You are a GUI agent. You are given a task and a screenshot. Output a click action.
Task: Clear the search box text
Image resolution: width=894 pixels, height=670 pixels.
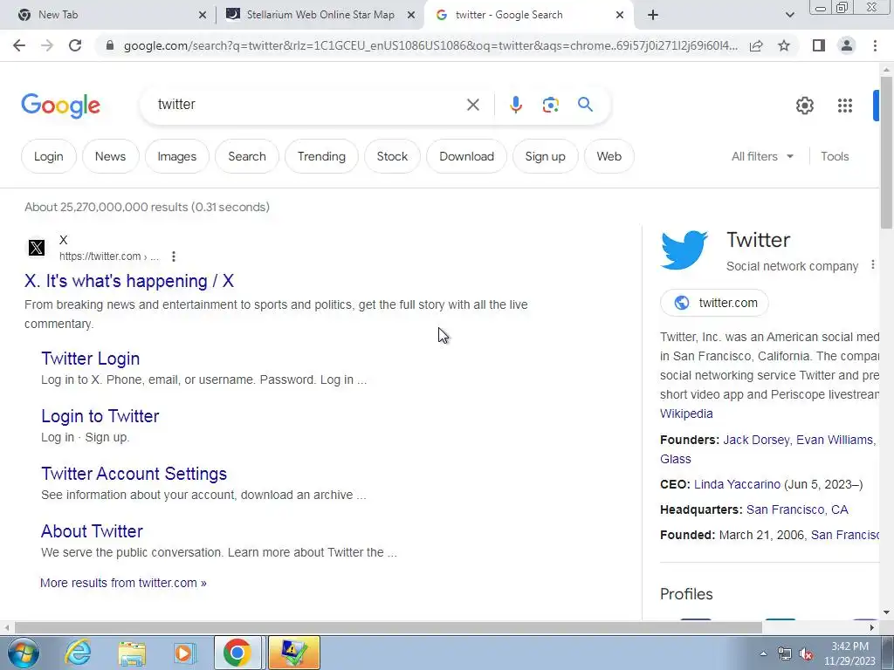[x=472, y=105]
